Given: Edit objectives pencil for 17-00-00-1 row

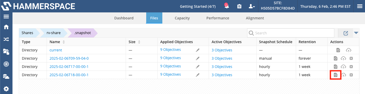Looking at the screenshot, I should [x=198, y=67].
